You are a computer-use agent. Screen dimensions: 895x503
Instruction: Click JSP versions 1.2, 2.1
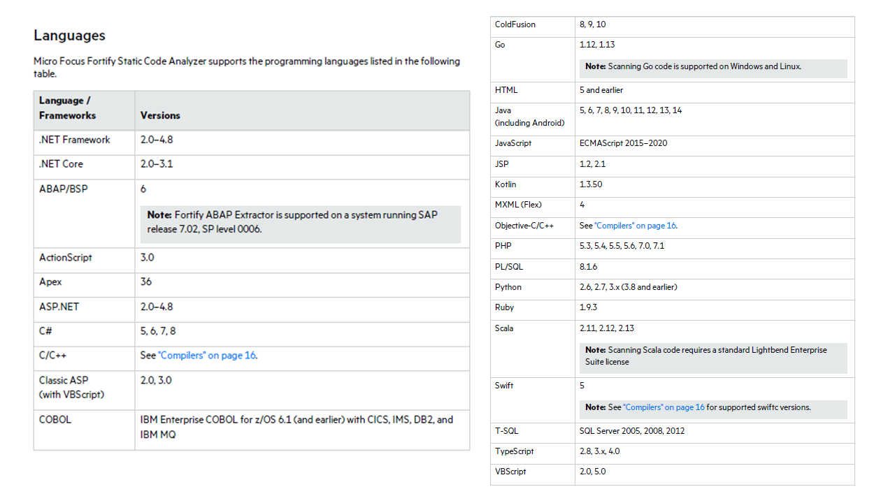point(593,164)
